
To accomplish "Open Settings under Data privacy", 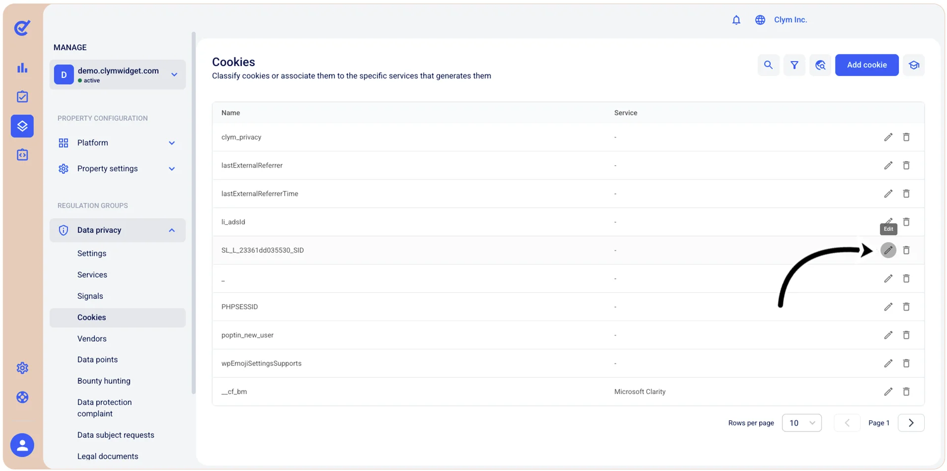I will click(92, 254).
